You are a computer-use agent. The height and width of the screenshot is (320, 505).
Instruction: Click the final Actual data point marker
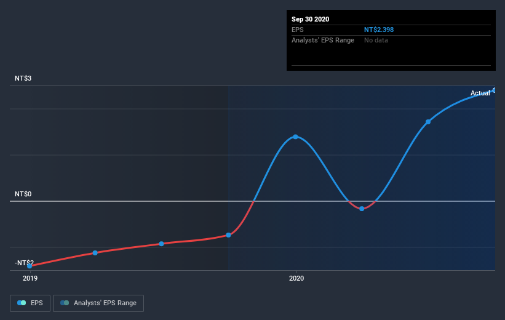[x=495, y=90]
